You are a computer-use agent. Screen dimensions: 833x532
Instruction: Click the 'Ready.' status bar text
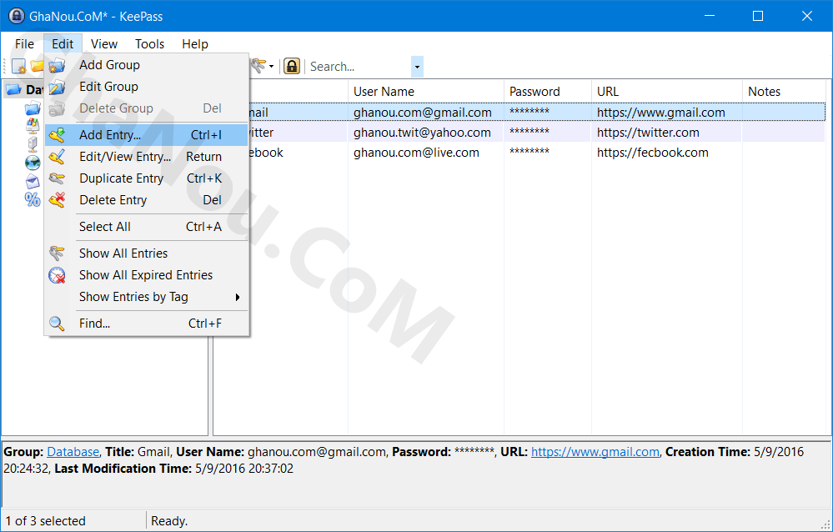click(169, 521)
